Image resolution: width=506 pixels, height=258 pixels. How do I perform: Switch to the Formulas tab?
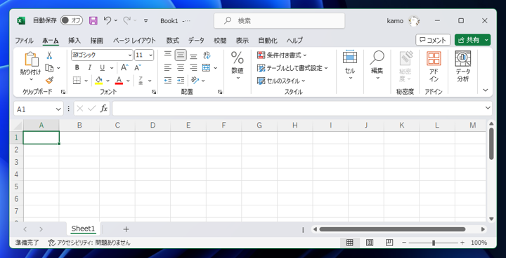point(173,41)
